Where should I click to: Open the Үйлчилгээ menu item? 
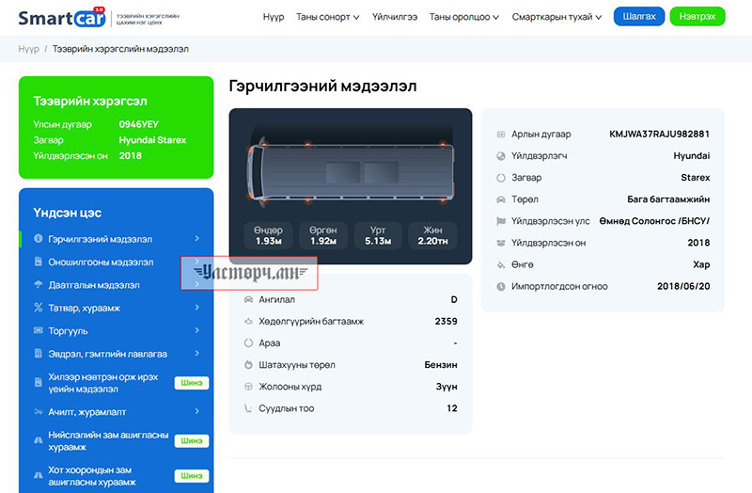395,17
